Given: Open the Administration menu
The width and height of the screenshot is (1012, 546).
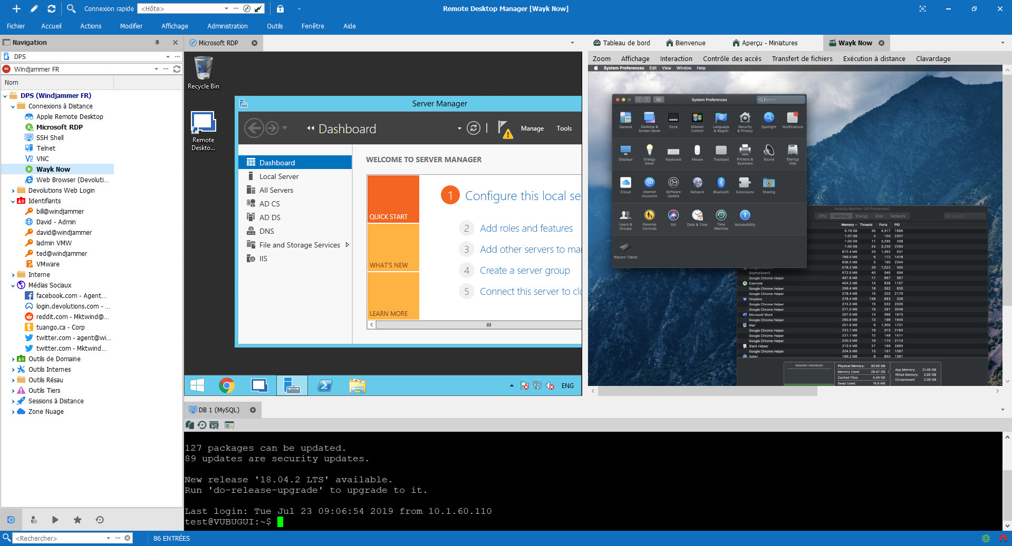Looking at the screenshot, I should pyautogui.click(x=227, y=26).
